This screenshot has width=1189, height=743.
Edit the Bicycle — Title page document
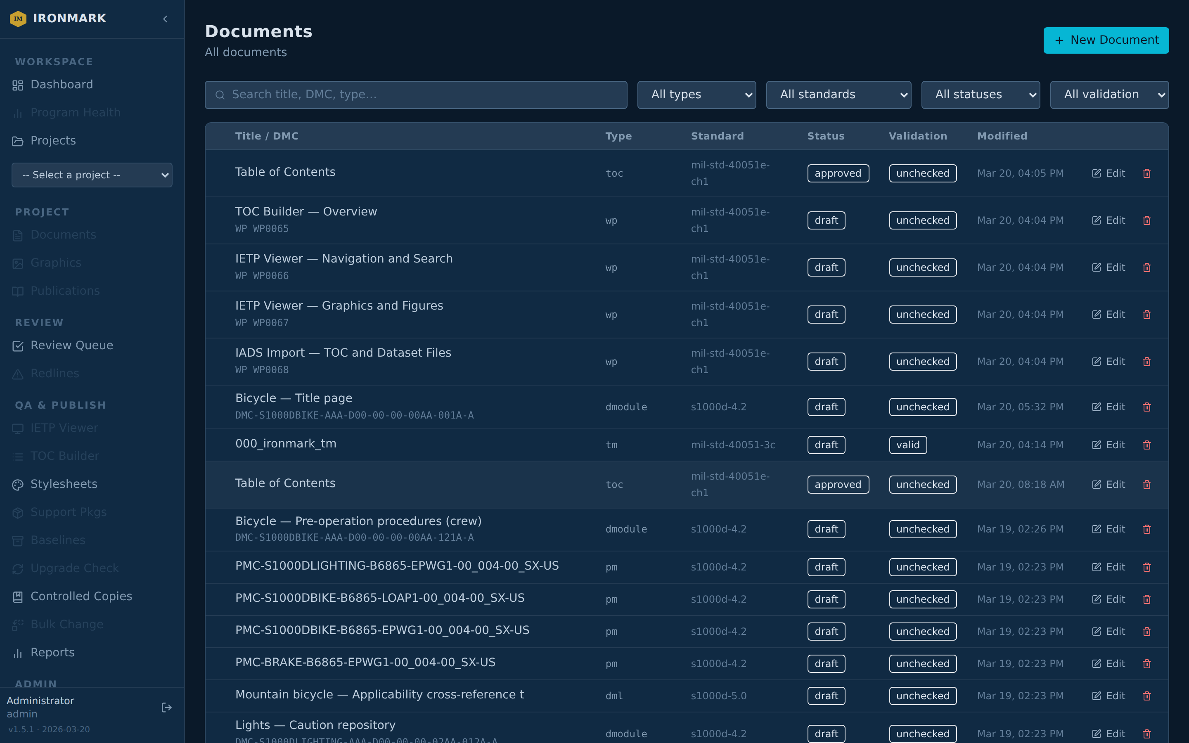pyautogui.click(x=1108, y=407)
